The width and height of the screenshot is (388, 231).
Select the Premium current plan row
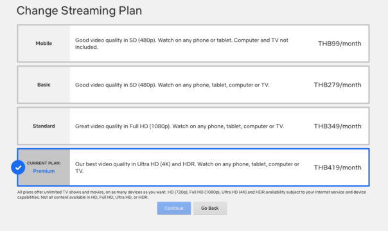coord(193,167)
